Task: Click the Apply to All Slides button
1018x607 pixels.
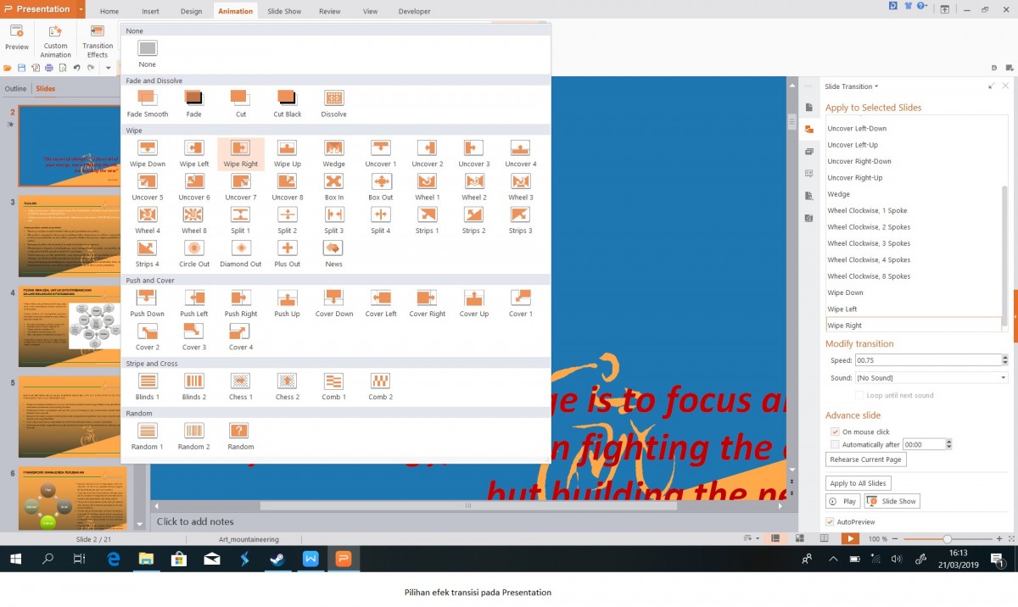Action: click(858, 483)
